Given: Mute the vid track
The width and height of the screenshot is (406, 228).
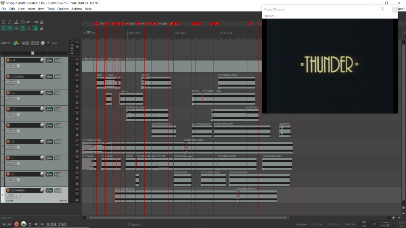Looking at the screenshot, I should tap(77, 59).
